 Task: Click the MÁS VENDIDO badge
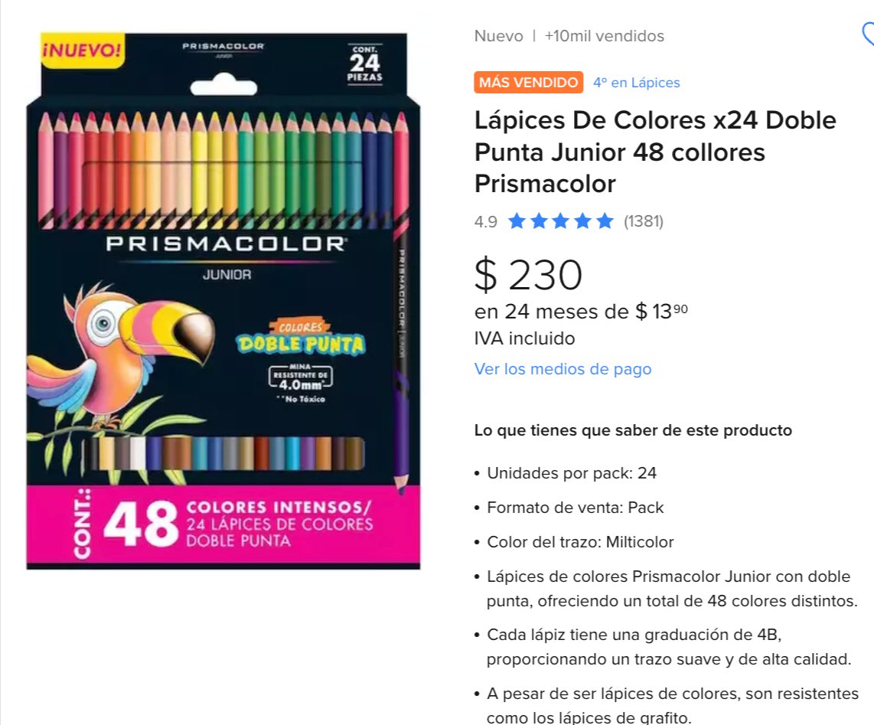pyautogui.click(x=528, y=83)
